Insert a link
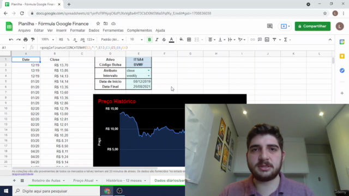 (x=252, y=40)
